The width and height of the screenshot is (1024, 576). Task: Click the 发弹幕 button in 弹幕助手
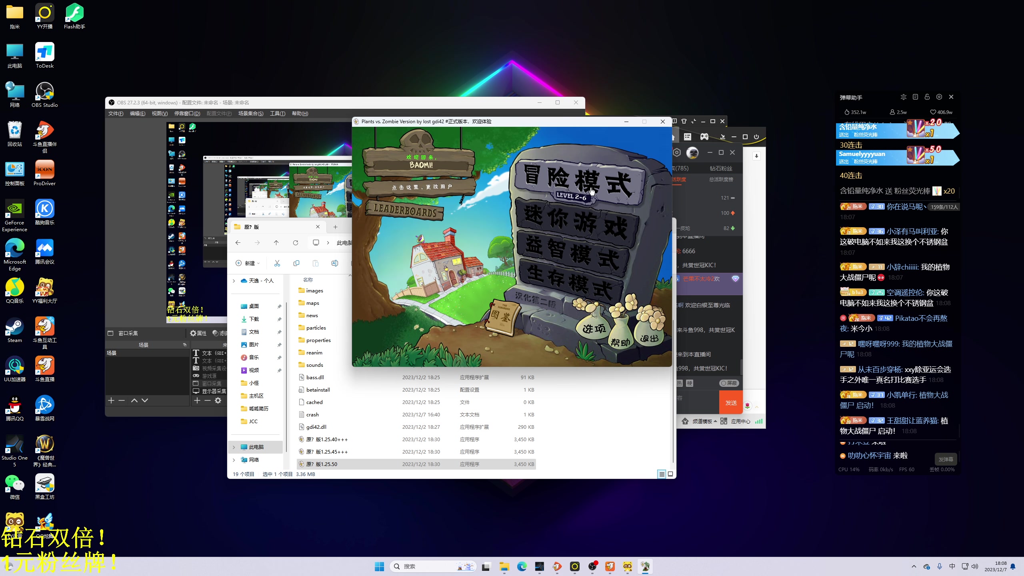click(x=946, y=460)
